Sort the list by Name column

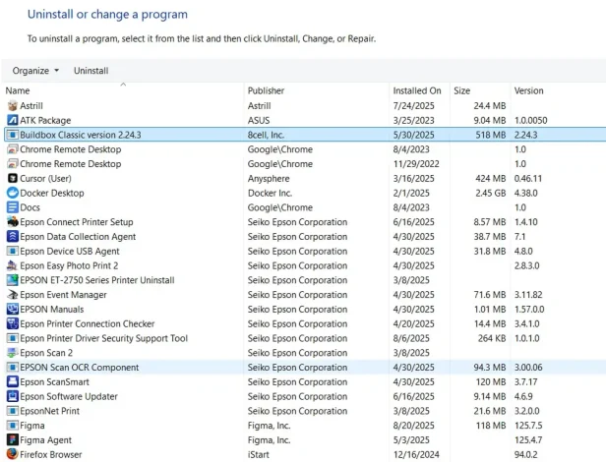click(18, 91)
